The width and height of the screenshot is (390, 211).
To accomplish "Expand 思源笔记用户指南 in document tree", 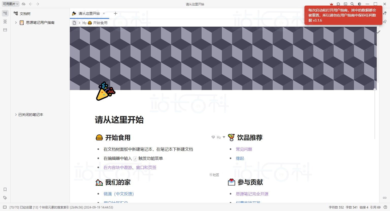I will [16, 23].
